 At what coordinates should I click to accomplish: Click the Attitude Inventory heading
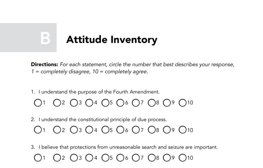point(112,40)
